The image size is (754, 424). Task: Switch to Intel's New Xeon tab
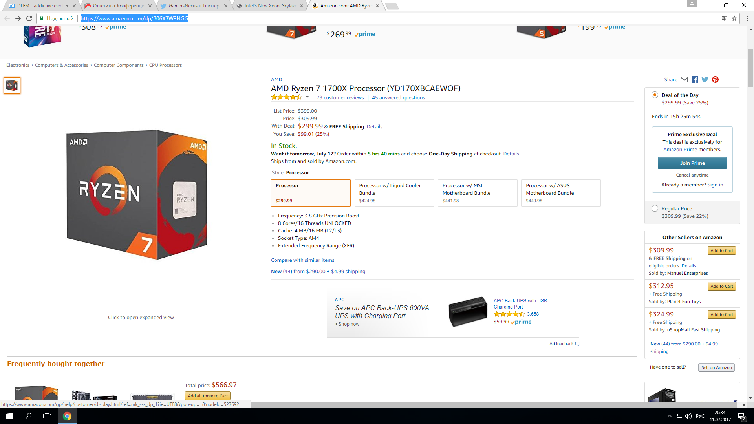tap(269, 6)
